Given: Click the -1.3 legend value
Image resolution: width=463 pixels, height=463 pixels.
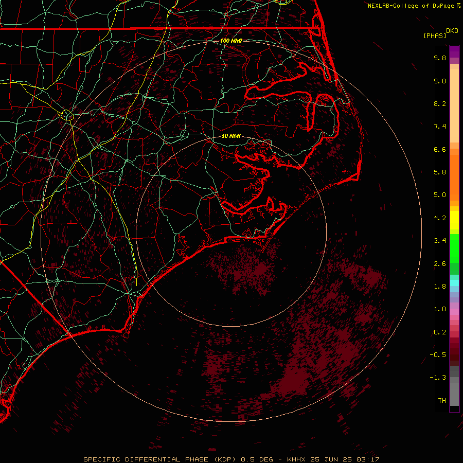Looking at the screenshot, I should (438, 378).
